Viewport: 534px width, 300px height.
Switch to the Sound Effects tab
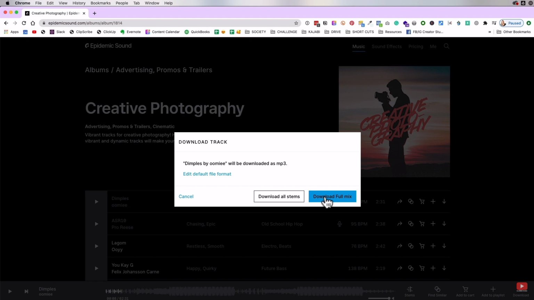coord(387,46)
